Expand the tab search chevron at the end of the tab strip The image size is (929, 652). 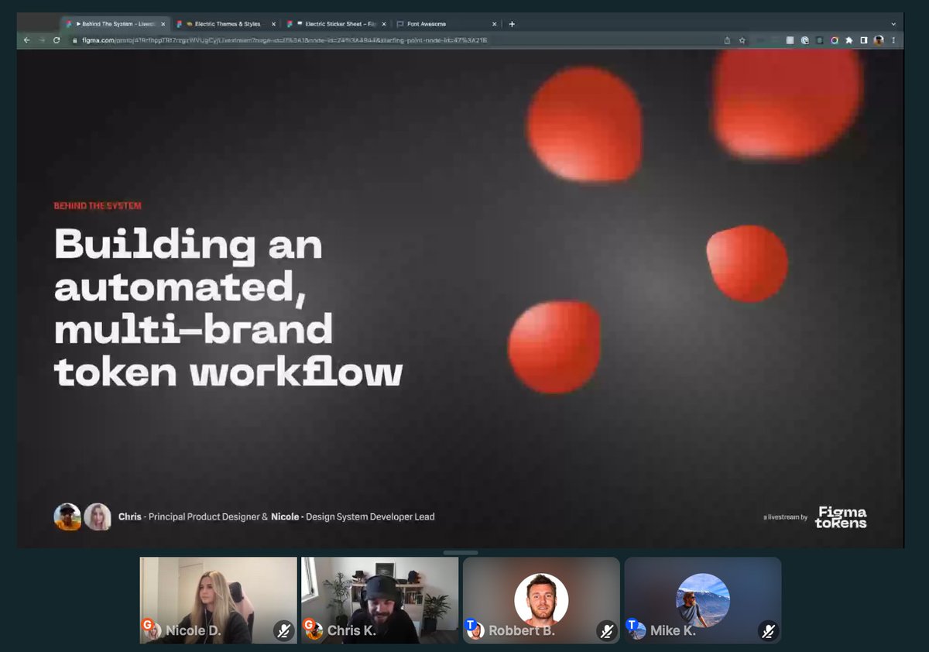893,24
